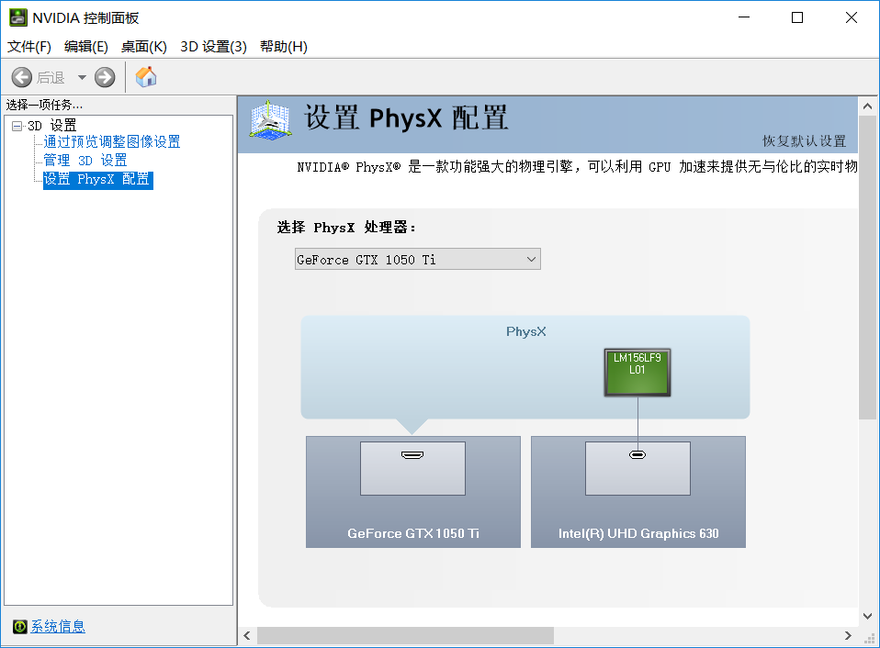Click 恢复默认设置 restore defaults link
This screenshot has width=880, height=648.
click(x=804, y=141)
